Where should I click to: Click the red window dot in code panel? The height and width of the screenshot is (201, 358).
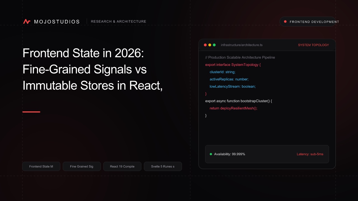tap(205, 45)
